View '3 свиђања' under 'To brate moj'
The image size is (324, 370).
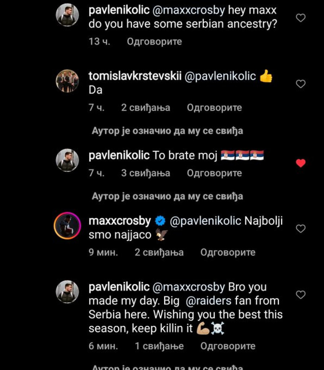(x=145, y=173)
